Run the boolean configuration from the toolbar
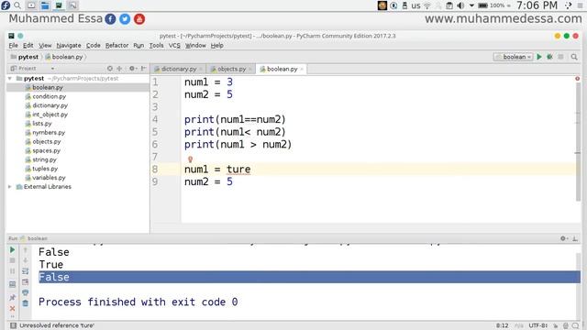Image resolution: width=587 pixels, height=330 pixels. (539, 57)
